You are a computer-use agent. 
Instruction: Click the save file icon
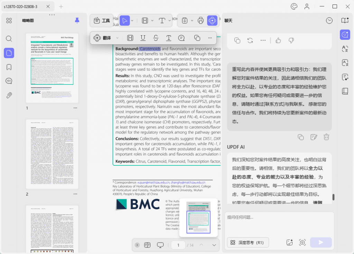click(x=185, y=20)
